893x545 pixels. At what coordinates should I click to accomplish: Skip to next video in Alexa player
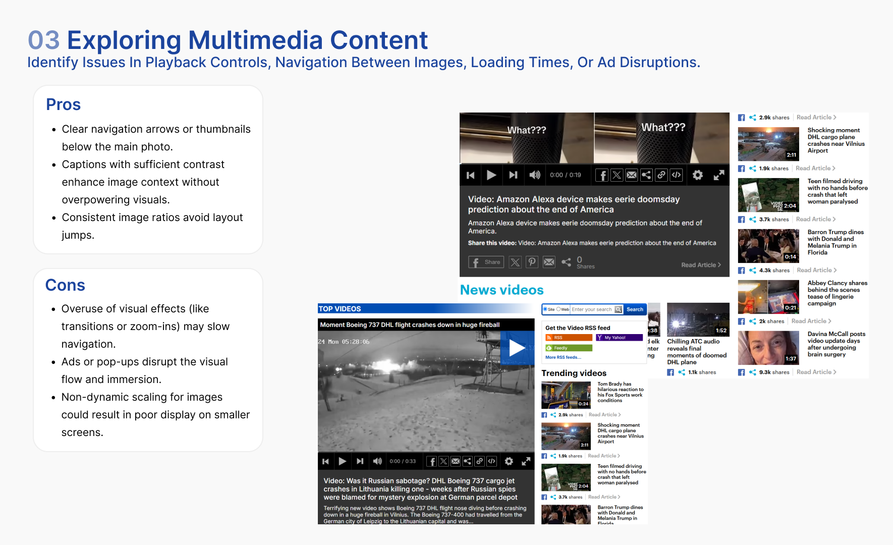pyautogui.click(x=513, y=175)
